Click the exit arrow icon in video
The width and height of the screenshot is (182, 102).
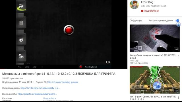coord(108,62)
